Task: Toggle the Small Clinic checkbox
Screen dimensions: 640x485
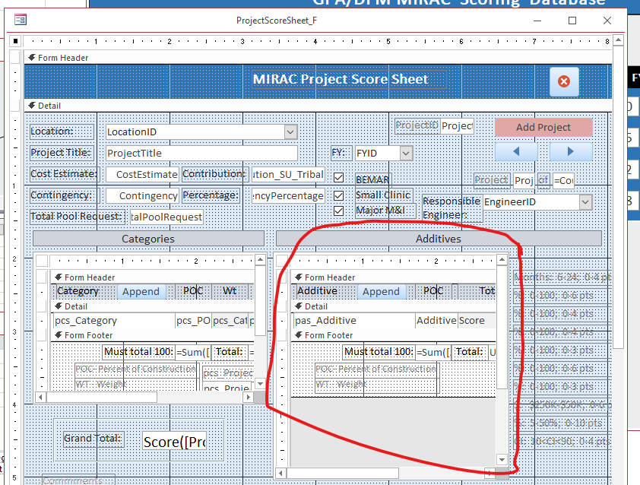Action: tap(338, 195)
